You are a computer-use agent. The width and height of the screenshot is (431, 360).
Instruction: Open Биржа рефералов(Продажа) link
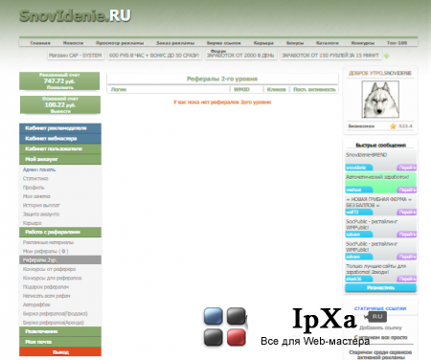(x=55, y=314)
